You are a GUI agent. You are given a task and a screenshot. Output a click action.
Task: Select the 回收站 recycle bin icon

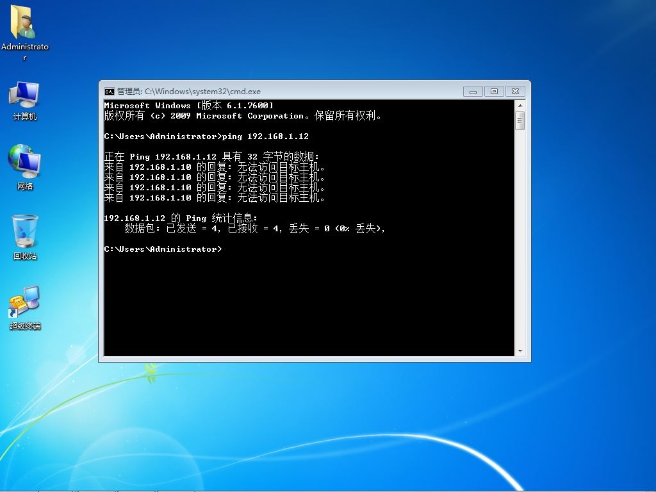[x=25, y=237]
